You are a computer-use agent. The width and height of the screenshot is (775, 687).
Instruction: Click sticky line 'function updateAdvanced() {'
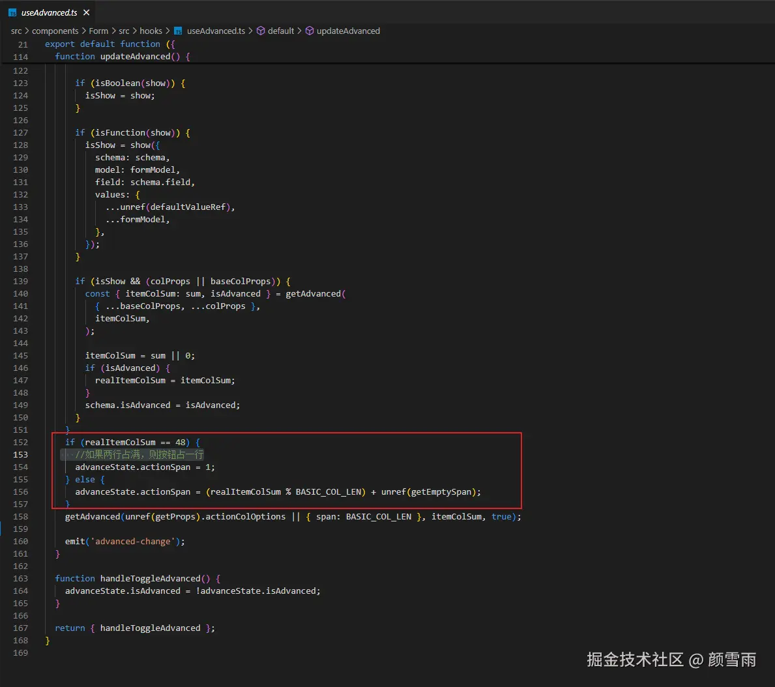click(123, 56)
